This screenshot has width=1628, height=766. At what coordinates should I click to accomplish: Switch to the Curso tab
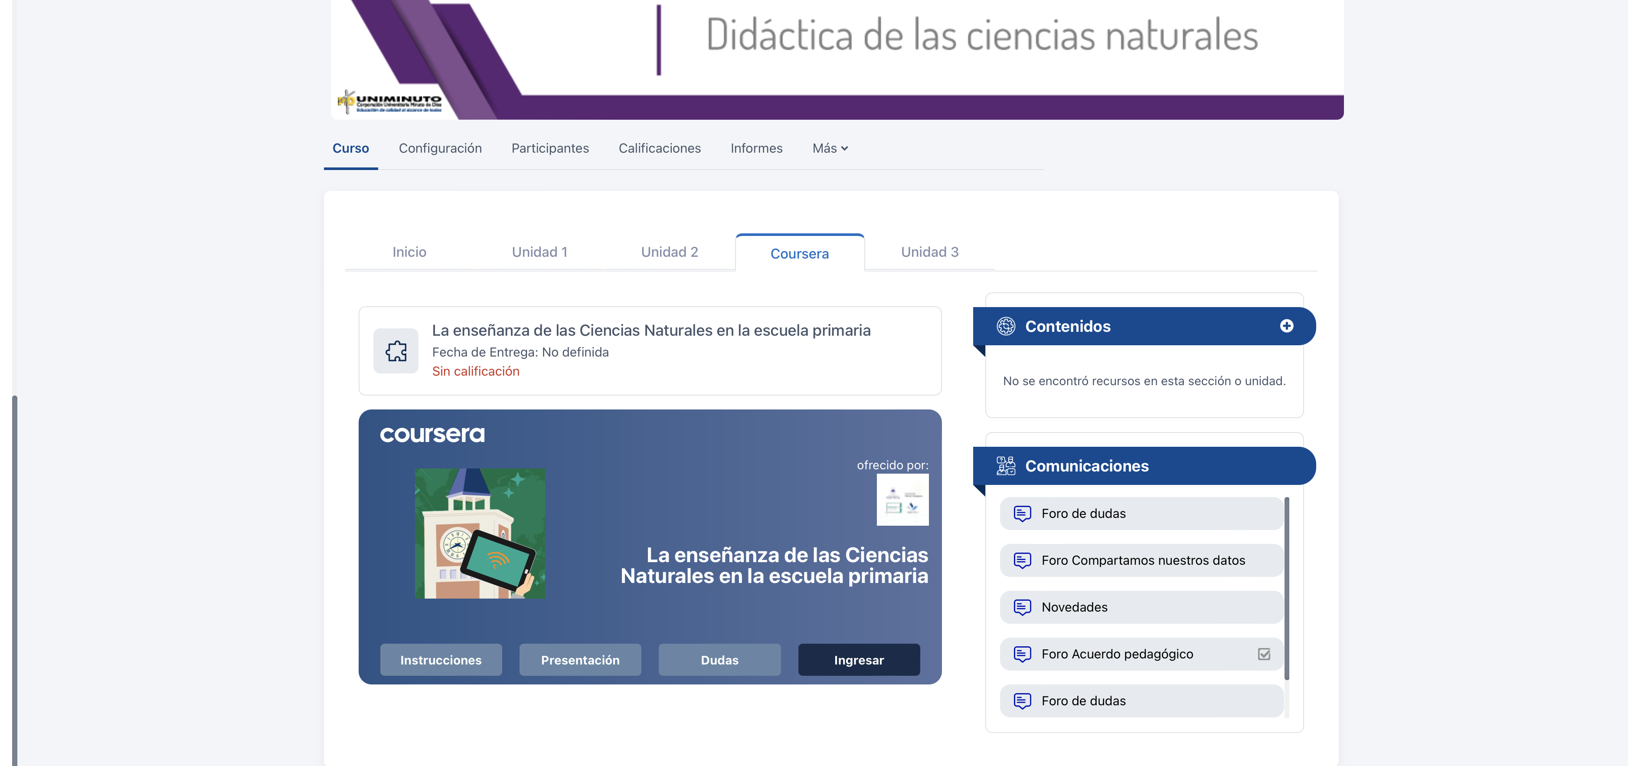coord(351,148)
